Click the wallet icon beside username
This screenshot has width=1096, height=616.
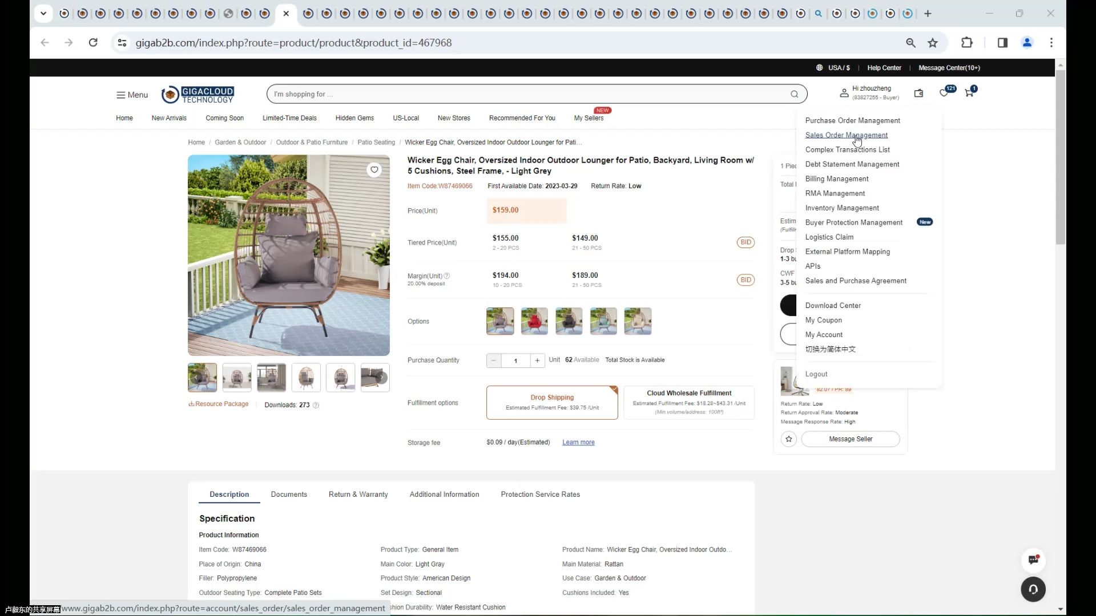[918, 93]
